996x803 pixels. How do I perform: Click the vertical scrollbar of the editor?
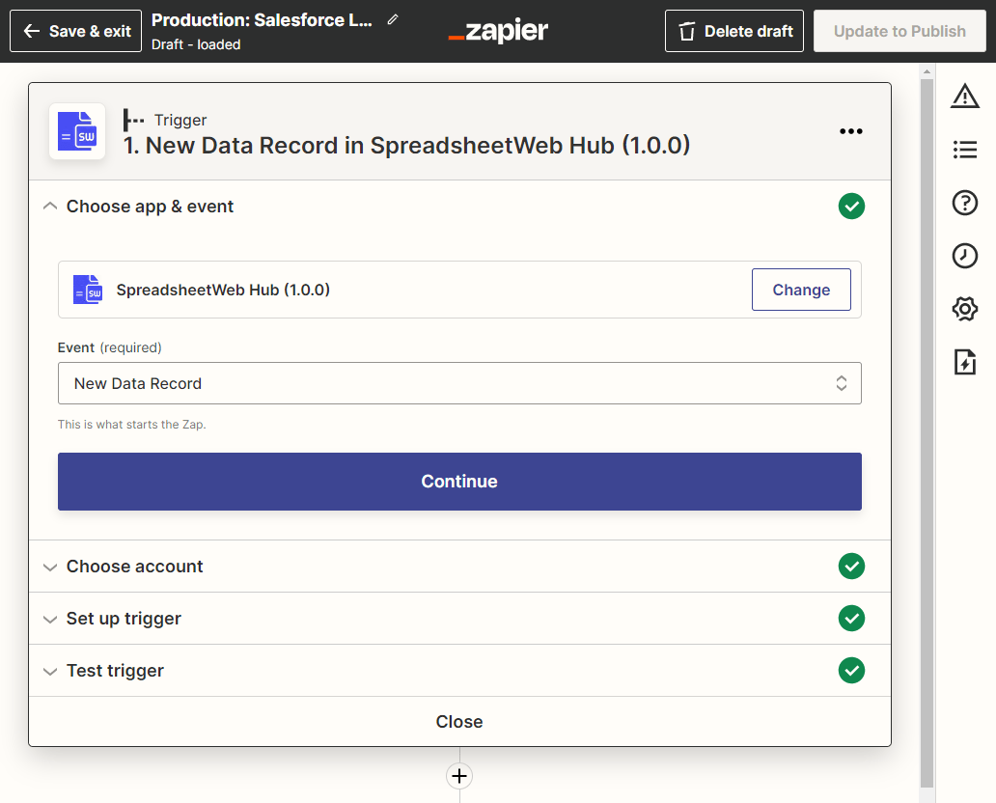coord(927,432)
